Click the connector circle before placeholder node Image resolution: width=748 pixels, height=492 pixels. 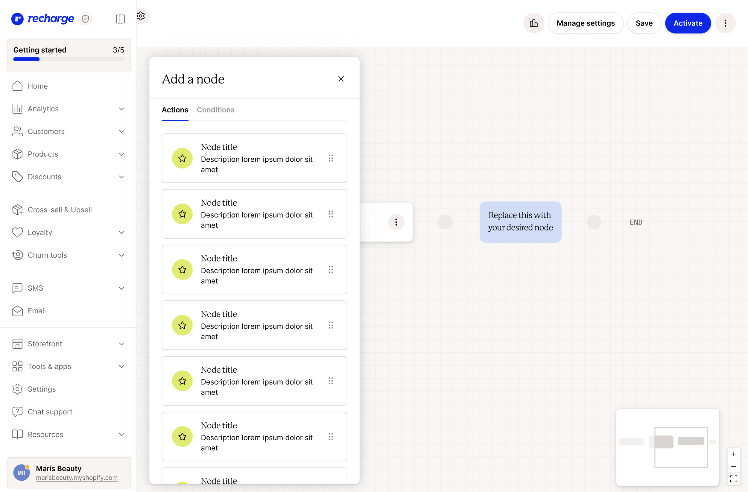point(445,222)
